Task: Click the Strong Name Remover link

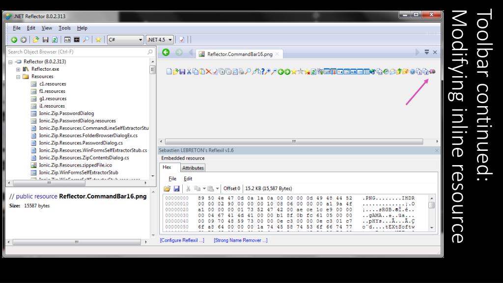Action: [x=241, y=240]
